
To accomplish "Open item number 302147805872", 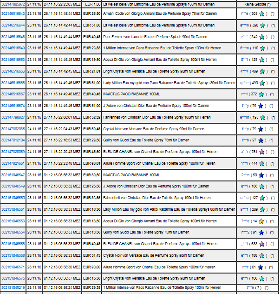I will pyautogui.click(x=13, y=4).
